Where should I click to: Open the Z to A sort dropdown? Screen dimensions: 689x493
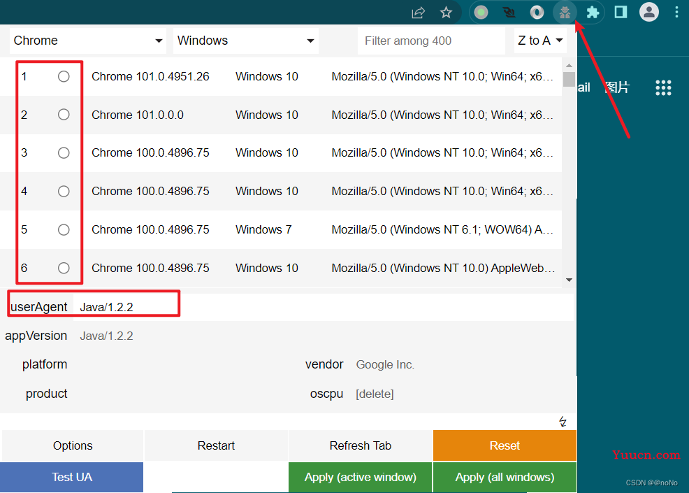pos(540,41)
